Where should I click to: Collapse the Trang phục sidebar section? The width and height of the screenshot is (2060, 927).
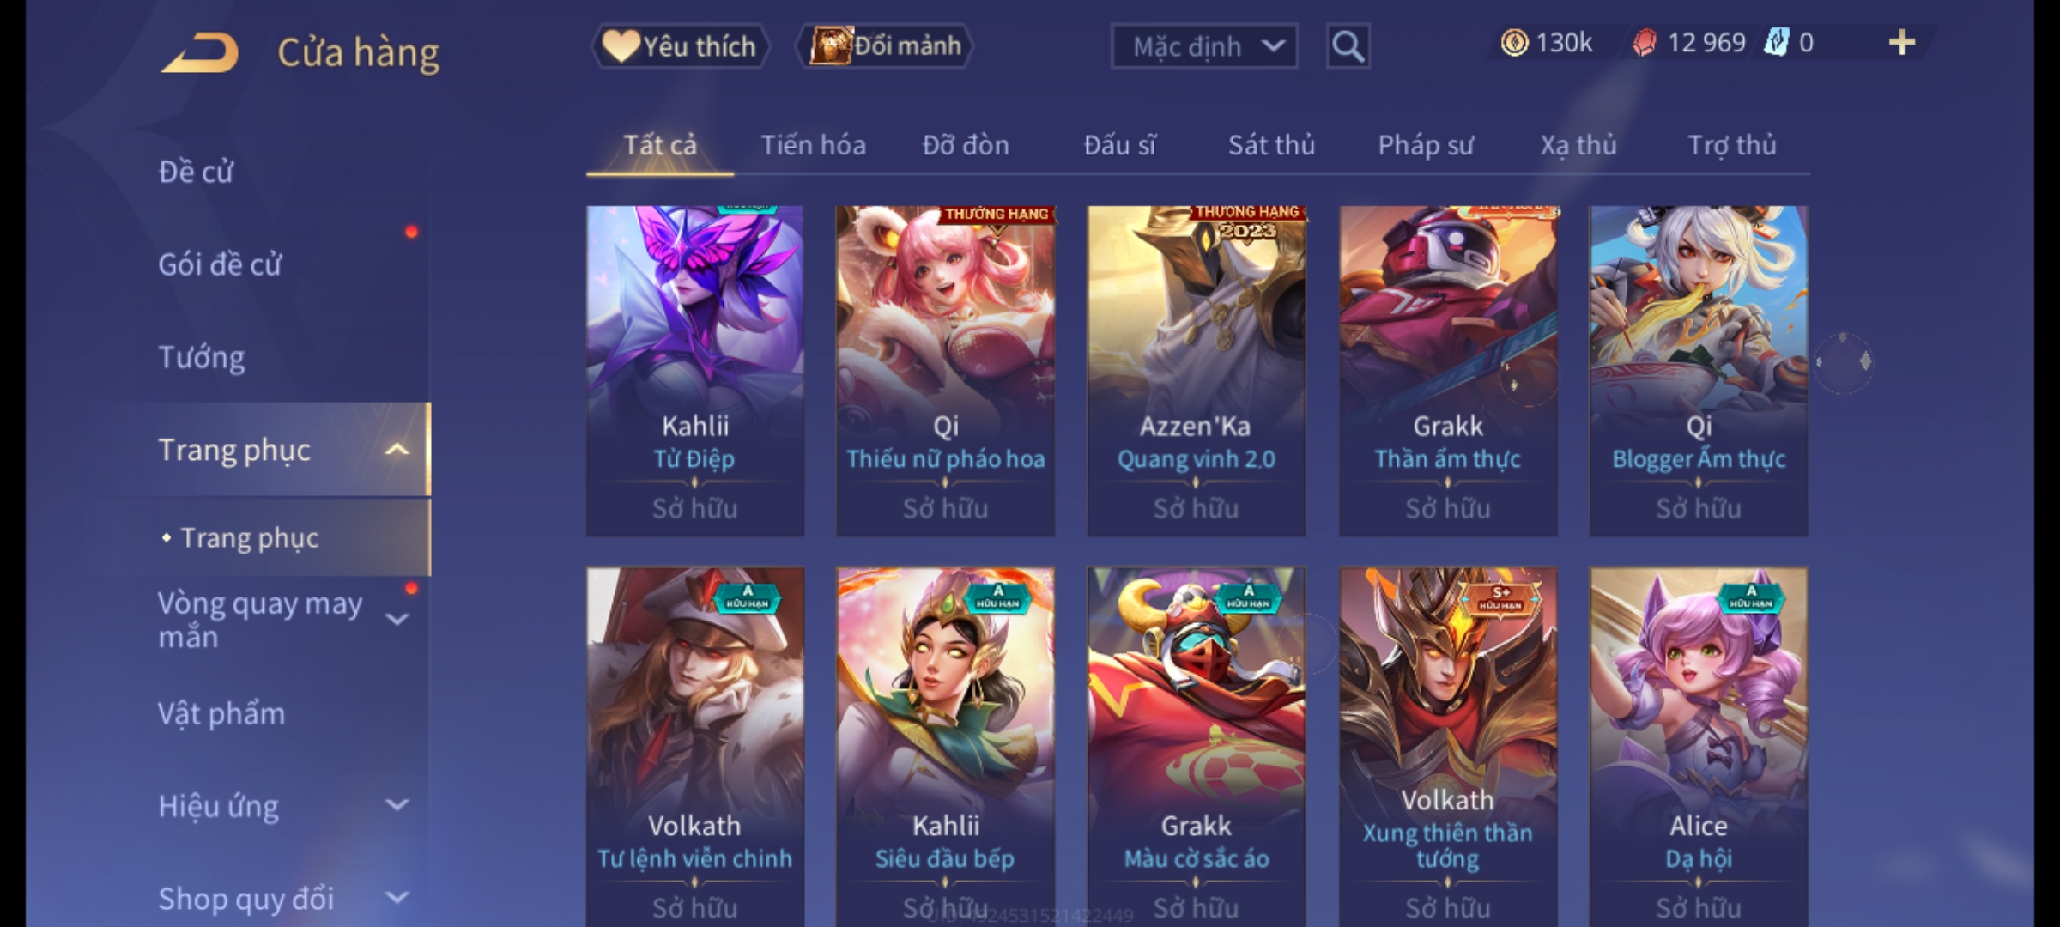(397, 450)
